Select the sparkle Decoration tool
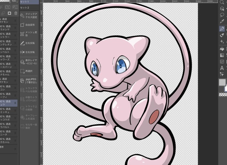227x165 pixels. [x=222, y=42]
